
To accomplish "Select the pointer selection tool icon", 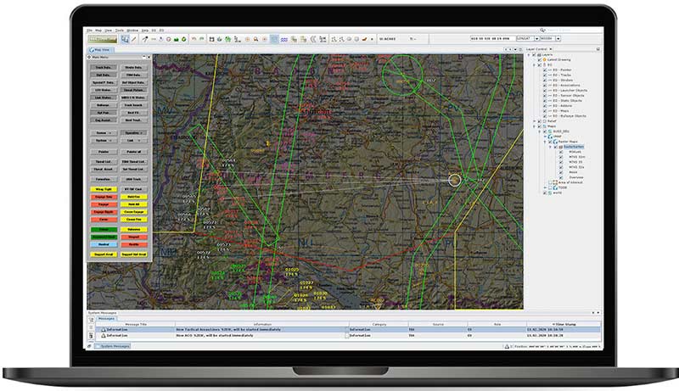I will pos(125,39).
